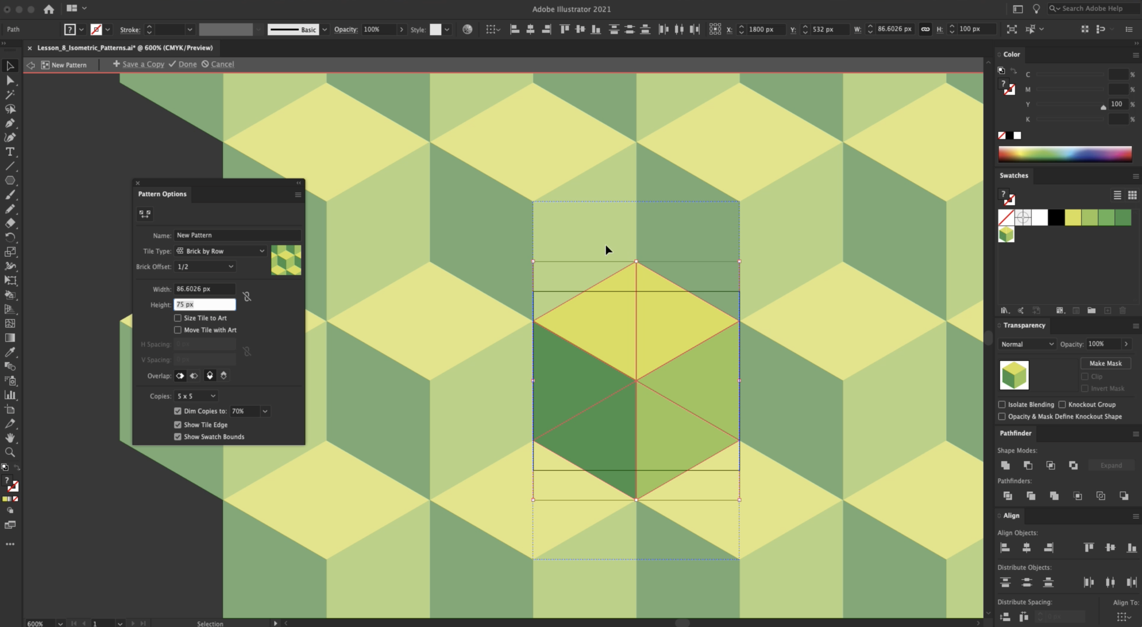The image size is (1142, 627).
Task: Select the Hand tool
Action: point(10,438)
